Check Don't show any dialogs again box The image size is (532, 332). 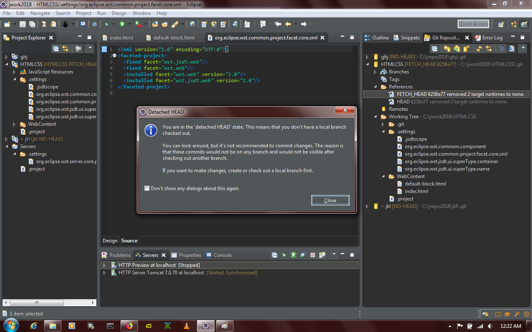[x=147, y=188]
